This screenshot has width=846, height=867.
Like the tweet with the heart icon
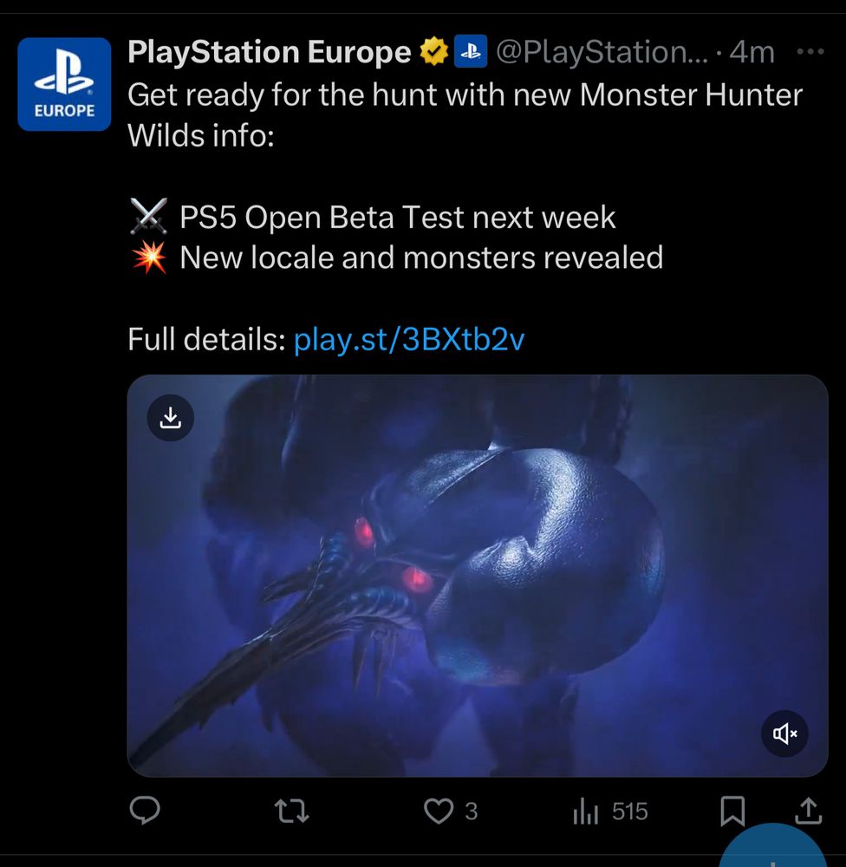tap(439, 812)
